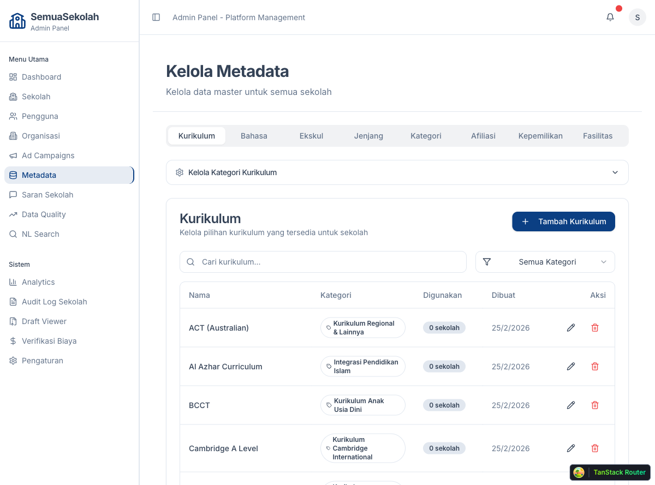Click the red notification dot indicator
Image resolution: width=655 pixels, height=485 pixels.
point(619,9)
